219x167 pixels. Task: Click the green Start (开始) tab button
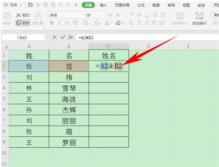coord(88,5)
